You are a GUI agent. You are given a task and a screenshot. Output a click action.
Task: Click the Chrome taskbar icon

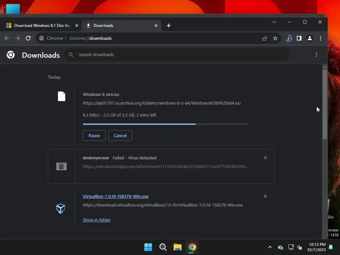point(192,247)
